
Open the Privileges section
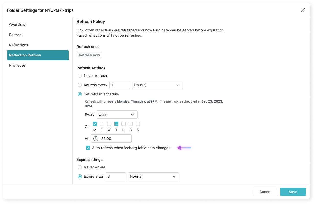38,65
